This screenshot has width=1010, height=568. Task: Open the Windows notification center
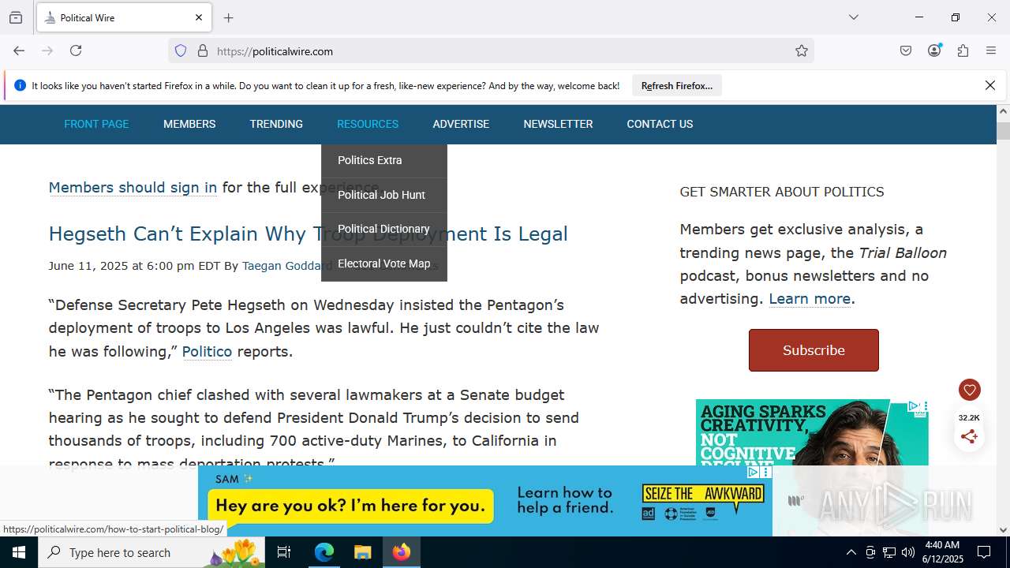(985, 552)
